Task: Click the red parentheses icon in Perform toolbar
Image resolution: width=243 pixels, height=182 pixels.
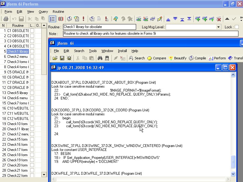Action: click(61, 19)
